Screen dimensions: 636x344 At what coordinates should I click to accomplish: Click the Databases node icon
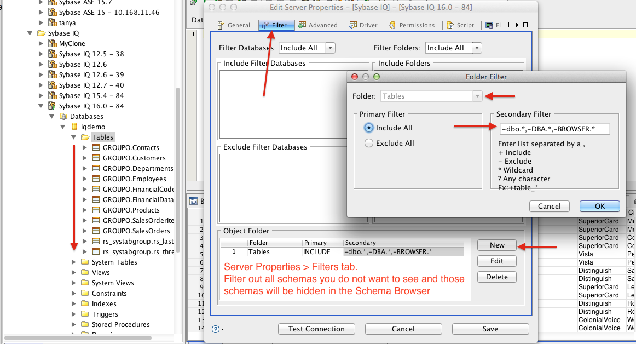click(x=63, y=117)
